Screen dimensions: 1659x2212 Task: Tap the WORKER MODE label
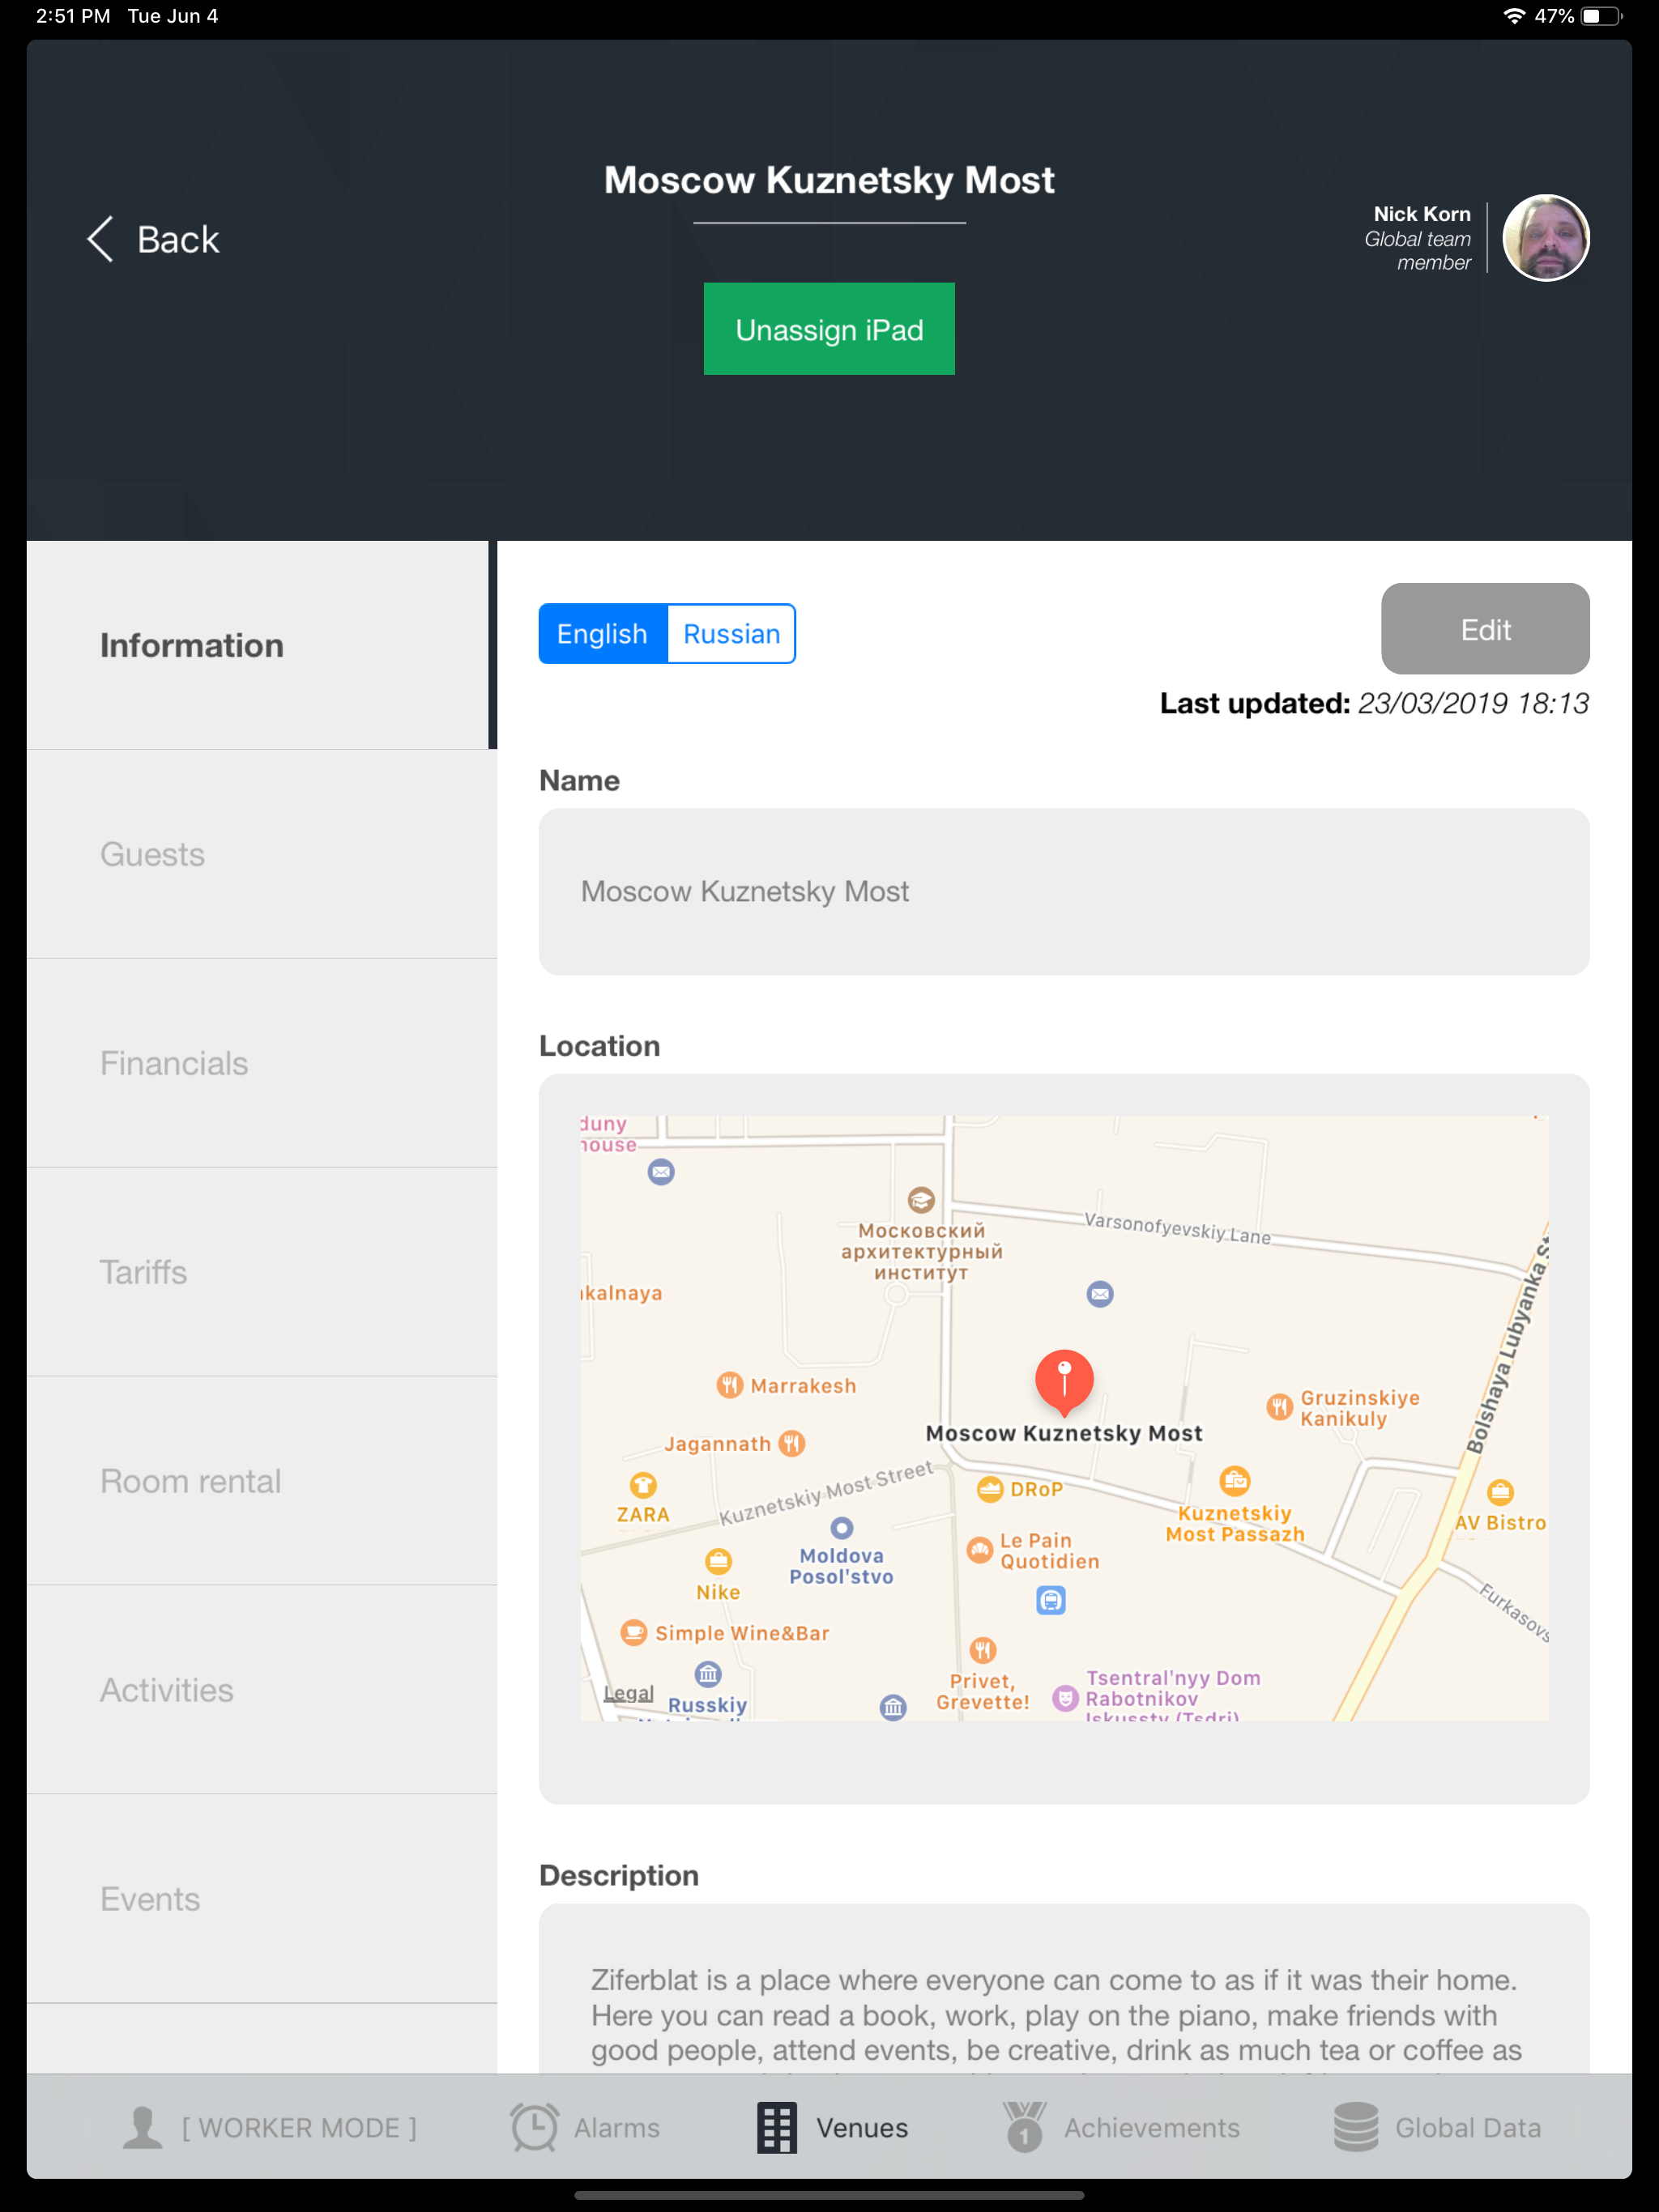click(x=298, y=2128)
